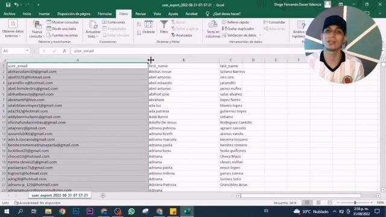Open the Ordenar dialog
Viewport: 386px width, 217px height.
pos(148,27)
